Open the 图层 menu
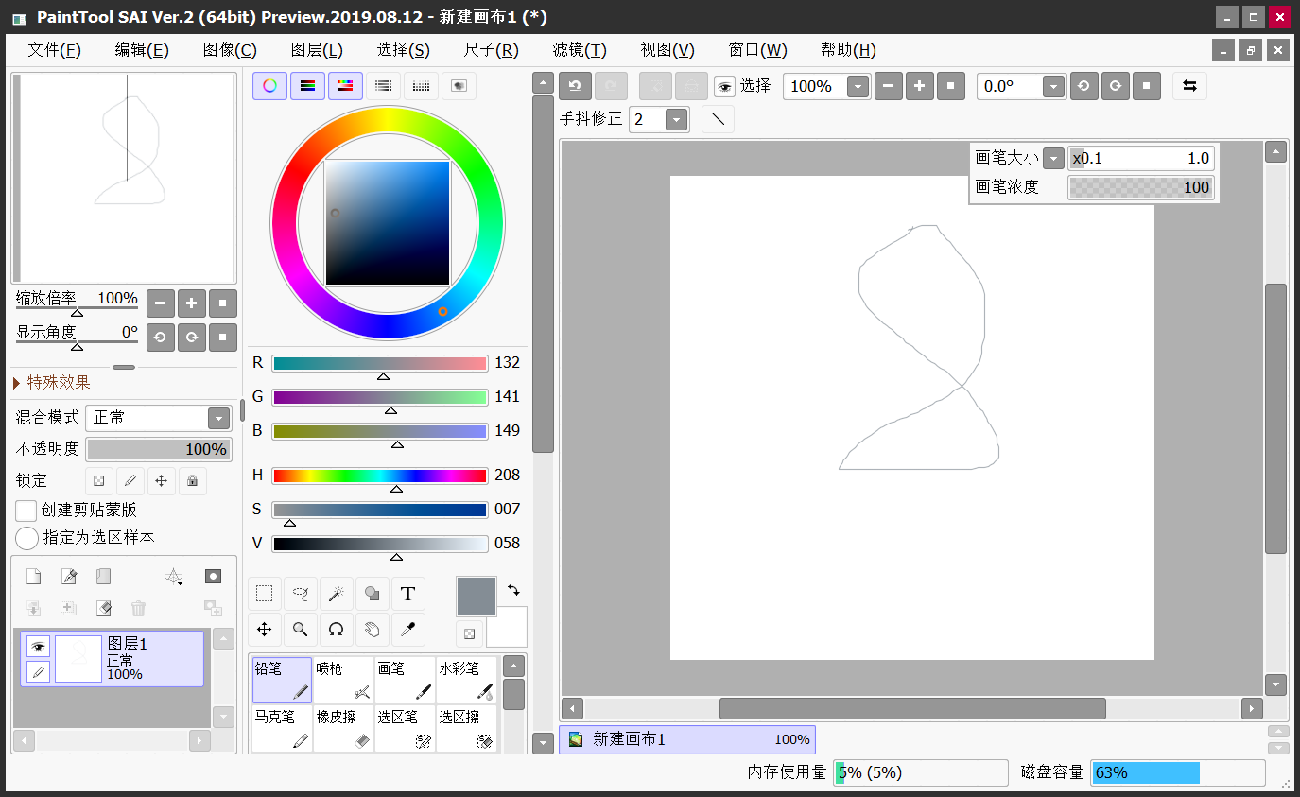This screenshot has width=1300, height=797. [x=317, y=50]
